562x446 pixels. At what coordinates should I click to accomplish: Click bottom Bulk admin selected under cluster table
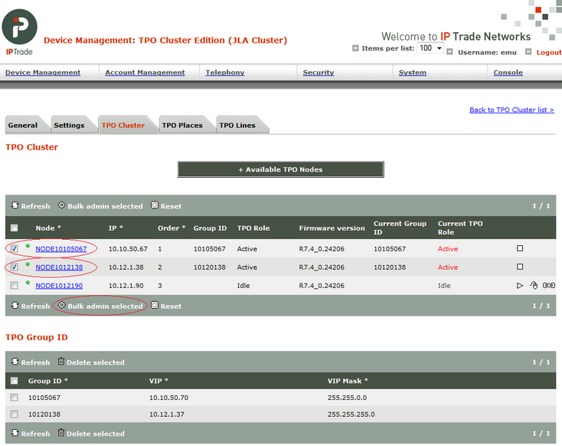[101, 306]
